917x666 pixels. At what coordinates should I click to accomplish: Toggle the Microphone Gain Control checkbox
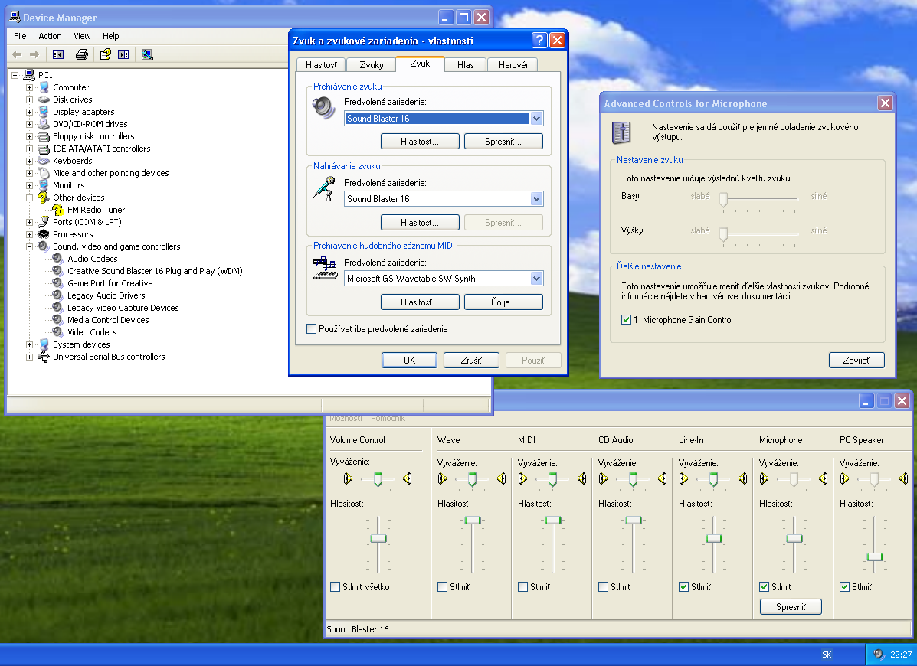[x=627, y=320]
